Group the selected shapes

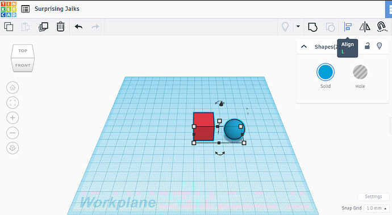[312, 27]
